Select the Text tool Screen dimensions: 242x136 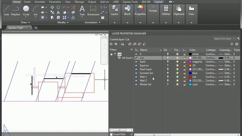pyautogui.click(x=82, y=11)
